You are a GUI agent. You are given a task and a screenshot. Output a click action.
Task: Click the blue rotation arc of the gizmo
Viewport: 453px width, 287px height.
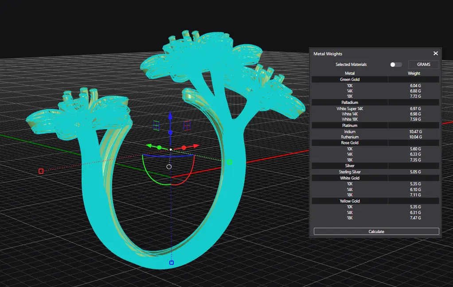[x=168, y=156]
